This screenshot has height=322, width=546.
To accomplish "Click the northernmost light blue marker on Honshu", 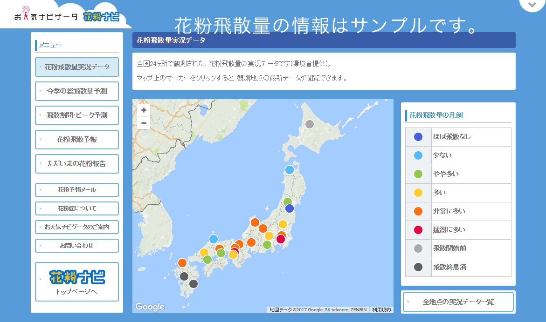I will pyautogui.click(x=290, y=170).
